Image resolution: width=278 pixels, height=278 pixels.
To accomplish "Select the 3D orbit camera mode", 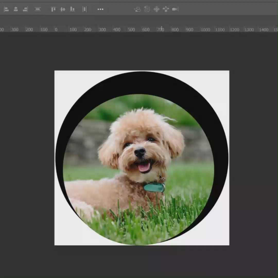I will 137,9.
